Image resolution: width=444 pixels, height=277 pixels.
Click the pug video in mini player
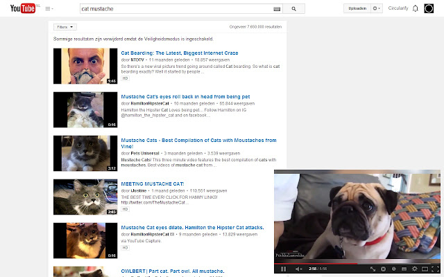[357, 216]
